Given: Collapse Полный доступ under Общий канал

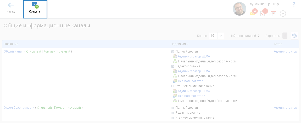Looking at the screenshot, I should (x=172, y=52).
